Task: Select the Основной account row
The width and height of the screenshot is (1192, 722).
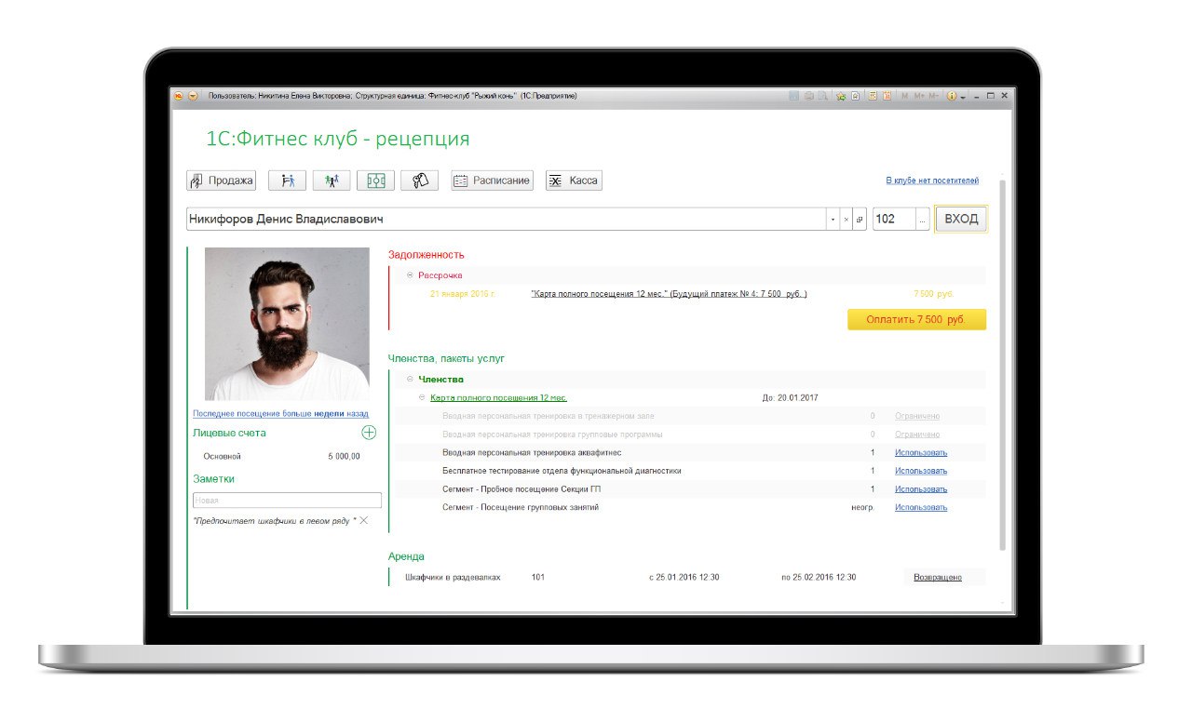Action: click(284, 457)
